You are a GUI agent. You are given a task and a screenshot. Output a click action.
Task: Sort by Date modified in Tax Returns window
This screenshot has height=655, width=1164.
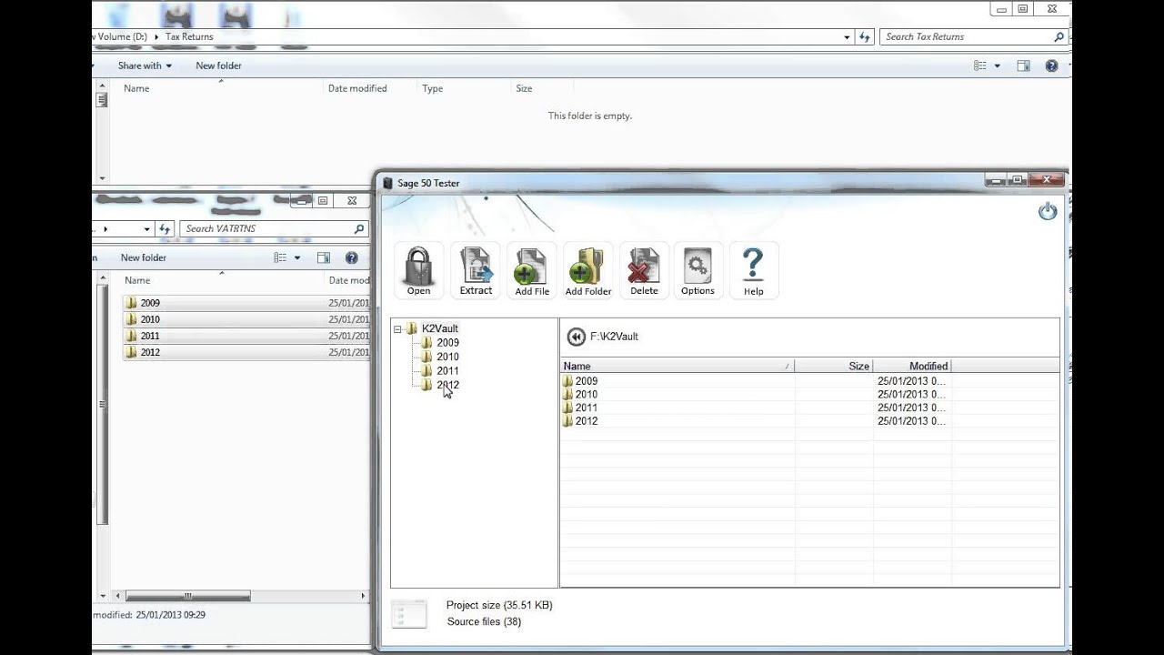pyautogui.click(x=357, y=88)
